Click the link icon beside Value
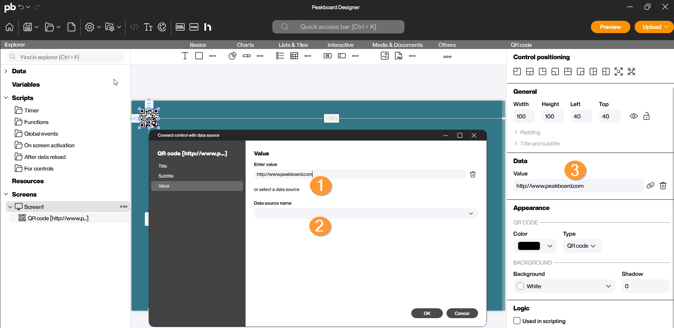The width and height of the screenshot is (674, 328). 650,186
